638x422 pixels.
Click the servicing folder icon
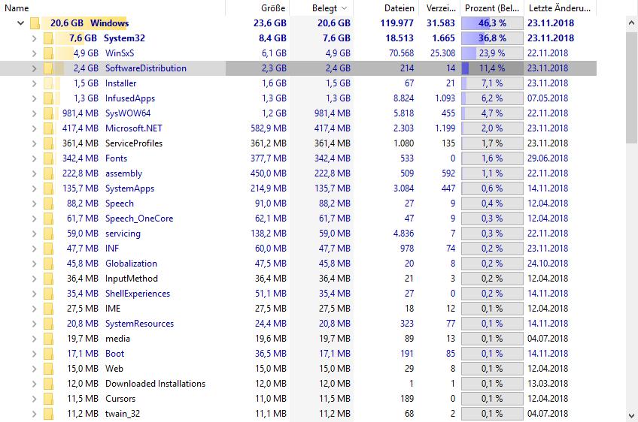coord(48,234)
